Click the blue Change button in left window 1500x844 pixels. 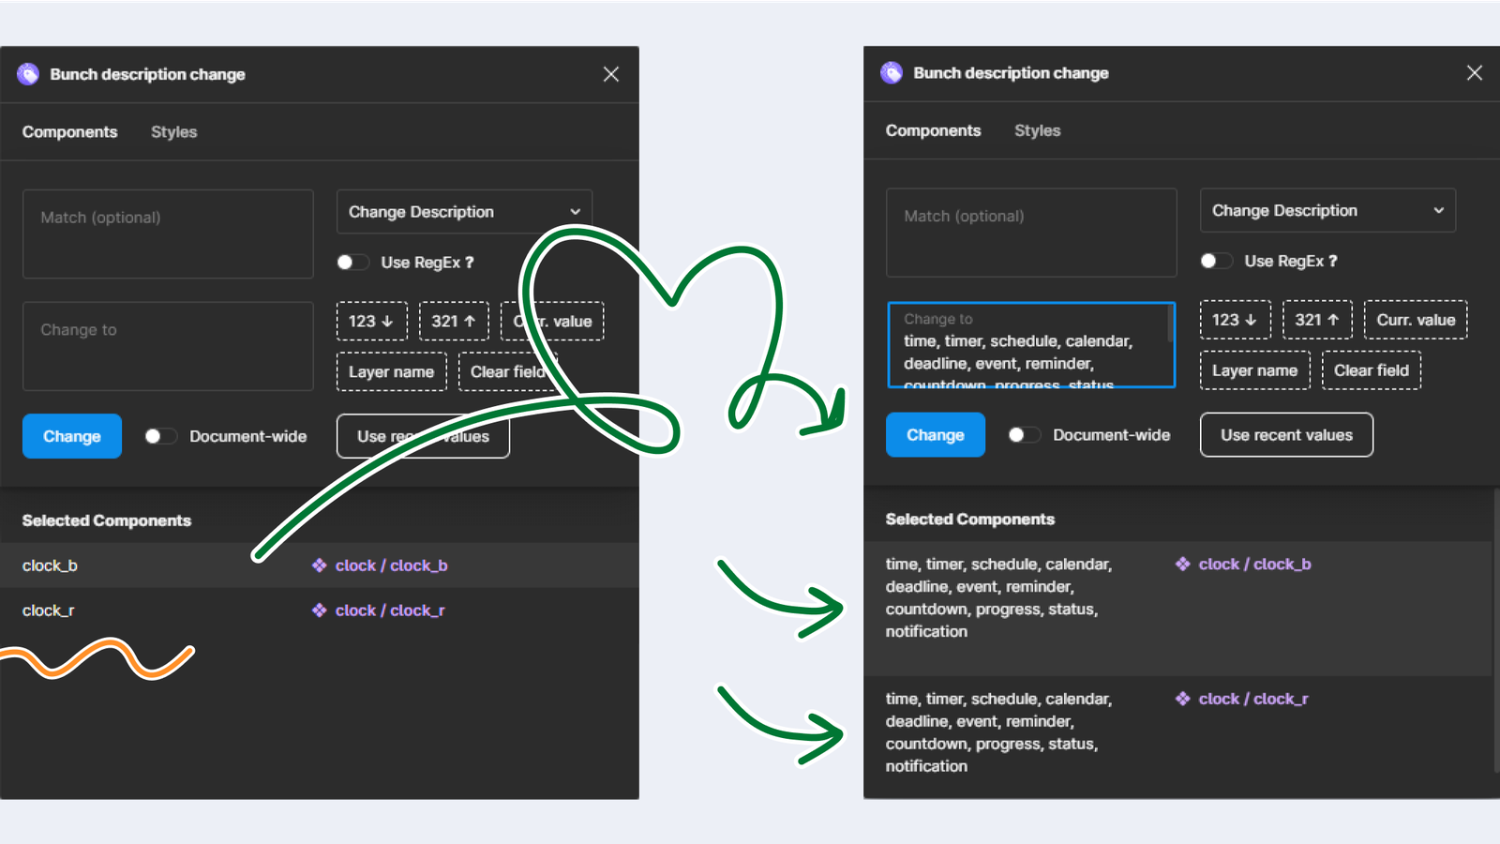(72, 436)
